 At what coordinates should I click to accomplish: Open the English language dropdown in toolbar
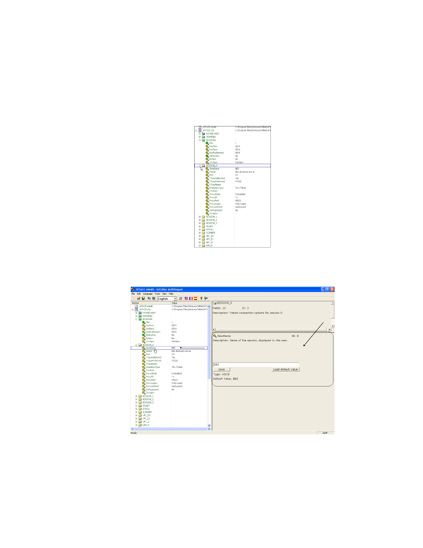175,299
